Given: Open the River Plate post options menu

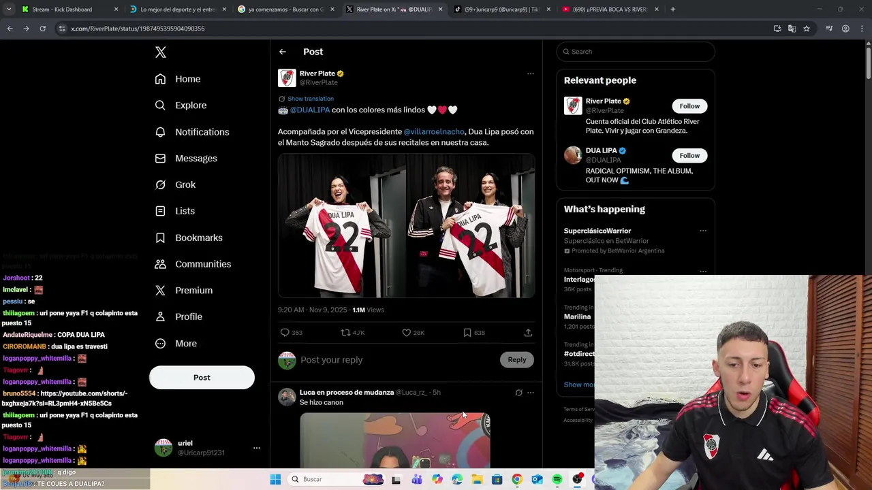Looking at the screenshot, I should pyautogui.click(x=530, y=73).
